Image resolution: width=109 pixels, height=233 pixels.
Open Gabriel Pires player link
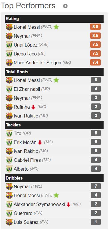pyautogui.click(x=27, y=160)
